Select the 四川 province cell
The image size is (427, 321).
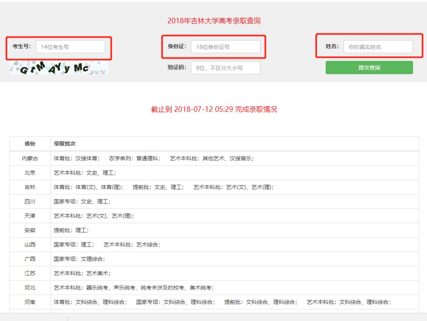pos(30,202)
